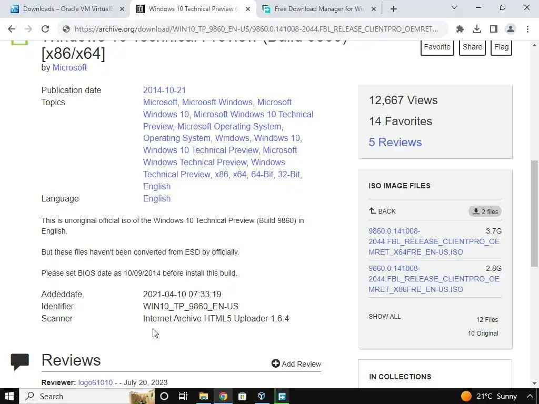Open the Chrome profile avatar

pos(511,29)
